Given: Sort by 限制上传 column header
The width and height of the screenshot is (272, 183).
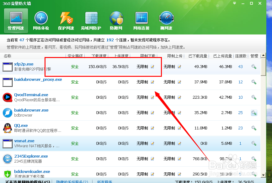Looking at the screenshot, I should [175, 56].
